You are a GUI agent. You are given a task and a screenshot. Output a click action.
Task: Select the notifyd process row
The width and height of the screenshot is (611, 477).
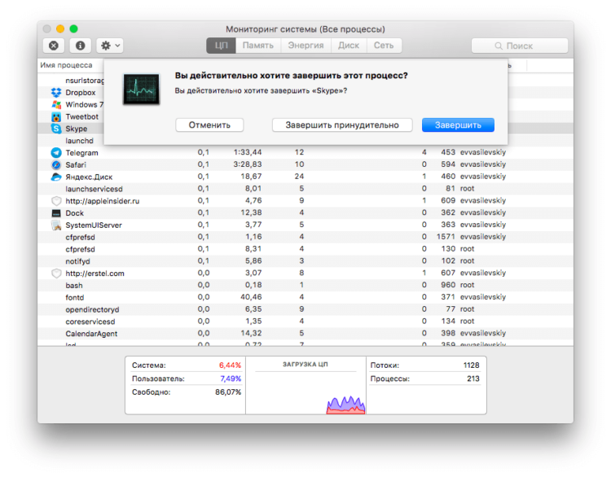pyautogui.click(x=305, y=261)
